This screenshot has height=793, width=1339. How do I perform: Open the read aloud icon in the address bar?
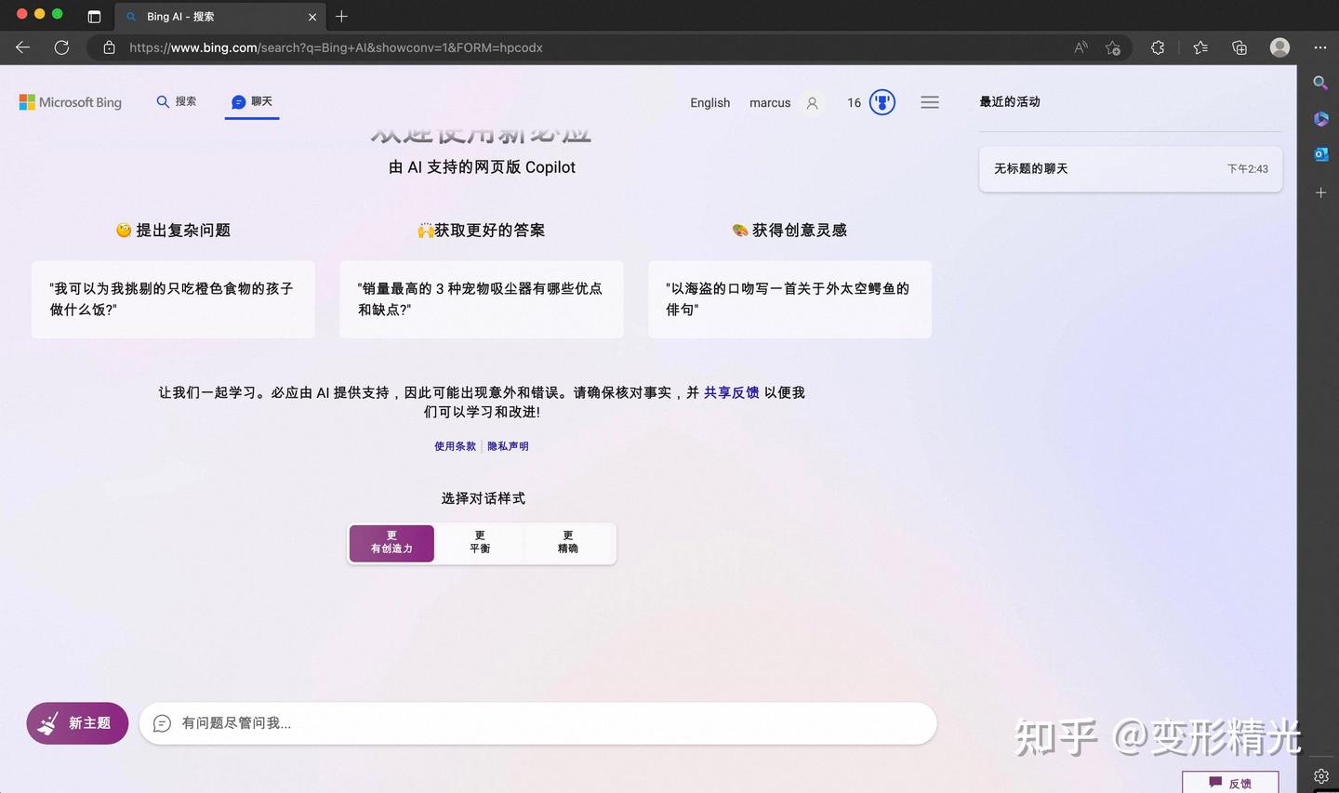point(1080,47)
